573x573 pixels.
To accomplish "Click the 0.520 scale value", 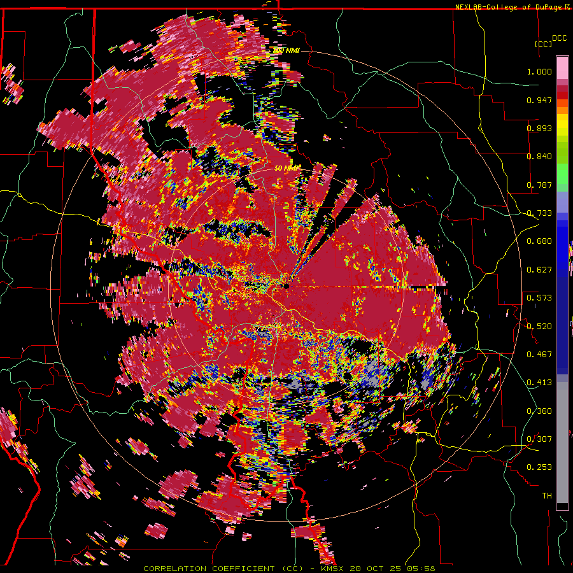I will [x=539, y=327].
